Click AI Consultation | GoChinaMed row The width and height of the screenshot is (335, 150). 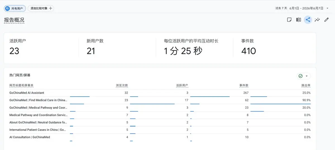[160, 137]
